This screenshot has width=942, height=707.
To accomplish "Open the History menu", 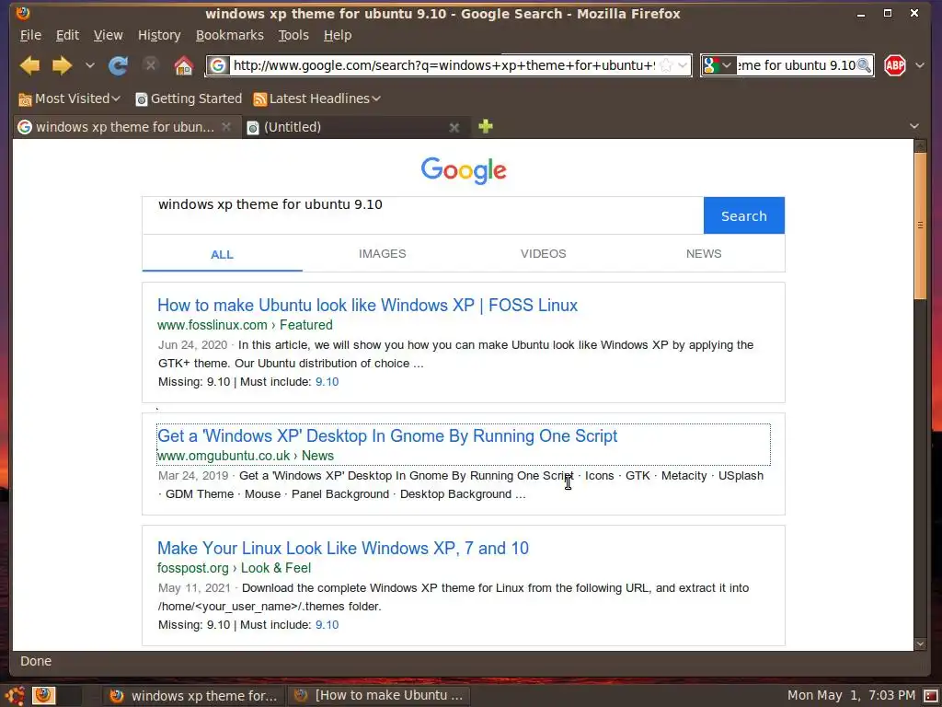I will [159, 36].
